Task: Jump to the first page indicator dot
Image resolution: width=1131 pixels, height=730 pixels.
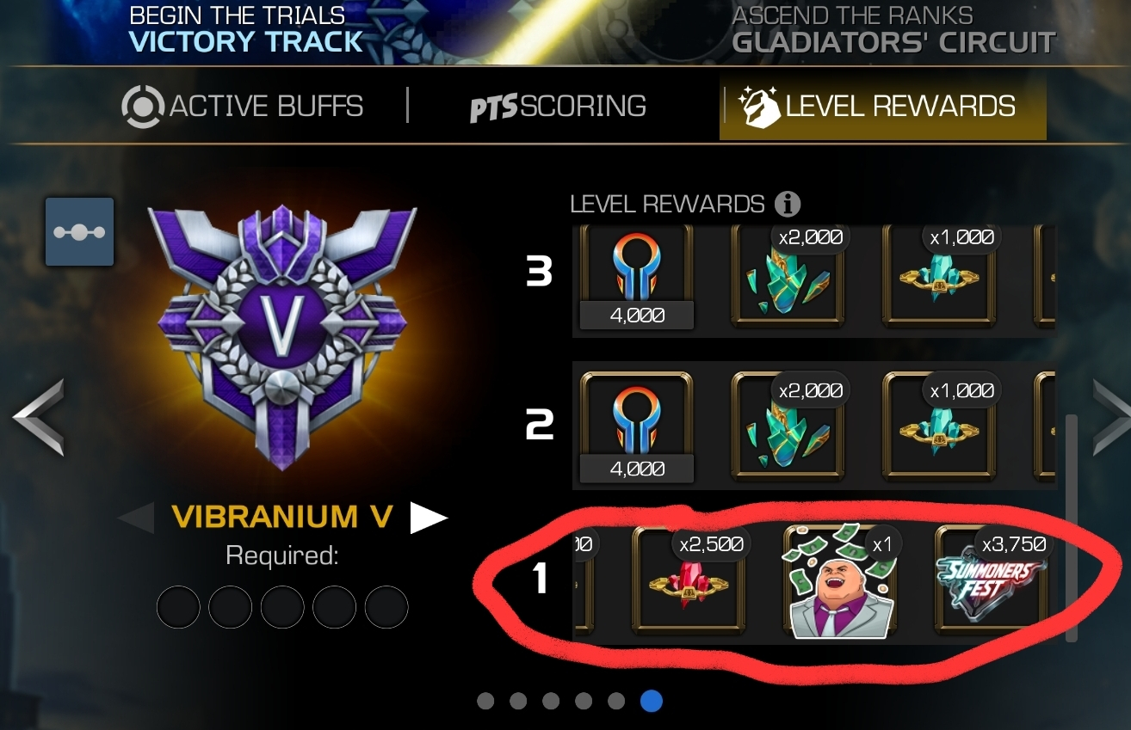Action: coord(485,701)
